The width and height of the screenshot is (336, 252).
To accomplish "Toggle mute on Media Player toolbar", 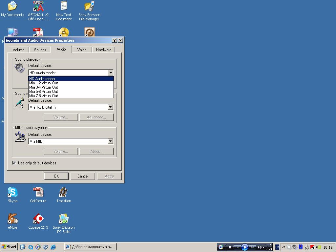I will tap(260, 247).
